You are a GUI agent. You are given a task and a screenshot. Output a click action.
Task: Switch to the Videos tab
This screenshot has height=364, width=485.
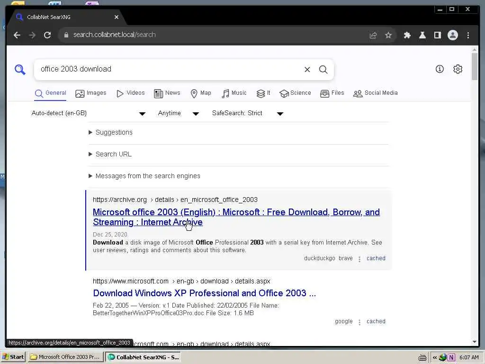pos(130,93)
